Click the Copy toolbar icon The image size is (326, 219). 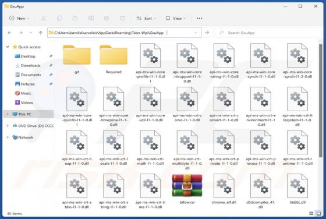click(x=59, y=18)
